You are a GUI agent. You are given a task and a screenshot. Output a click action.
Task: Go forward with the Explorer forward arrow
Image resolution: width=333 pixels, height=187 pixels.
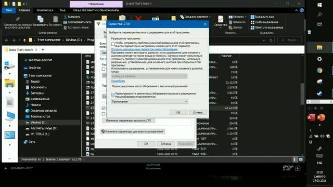tap(14, 40)
